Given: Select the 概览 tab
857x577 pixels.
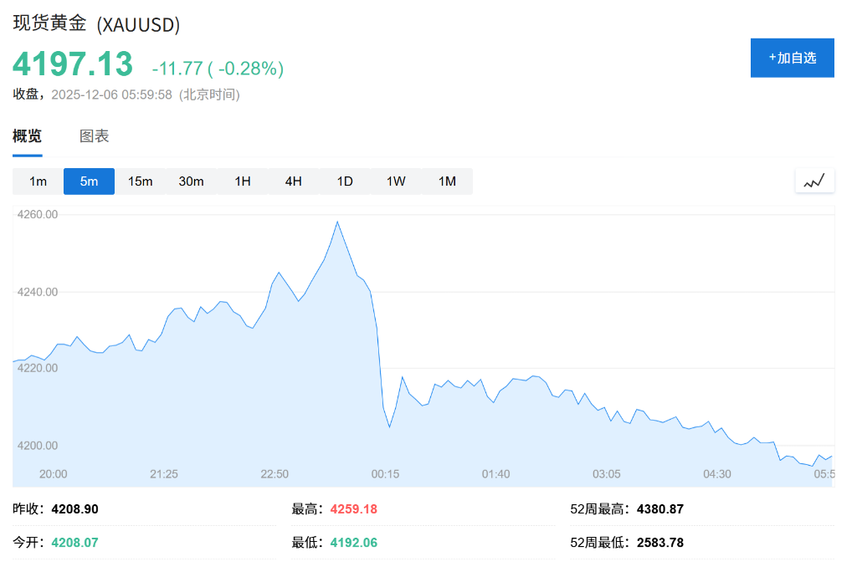Looking at the screenshot, I should click(28, 136).
